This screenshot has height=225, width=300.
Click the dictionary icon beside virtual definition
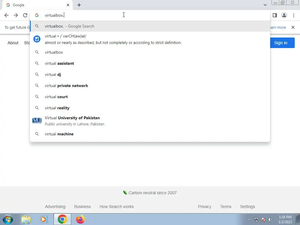pyautogui.click(x=37, y=39)
